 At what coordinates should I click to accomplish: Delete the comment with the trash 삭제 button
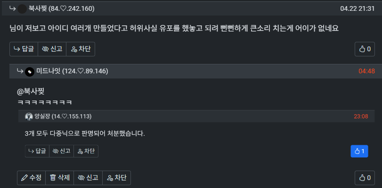[59, 178]
